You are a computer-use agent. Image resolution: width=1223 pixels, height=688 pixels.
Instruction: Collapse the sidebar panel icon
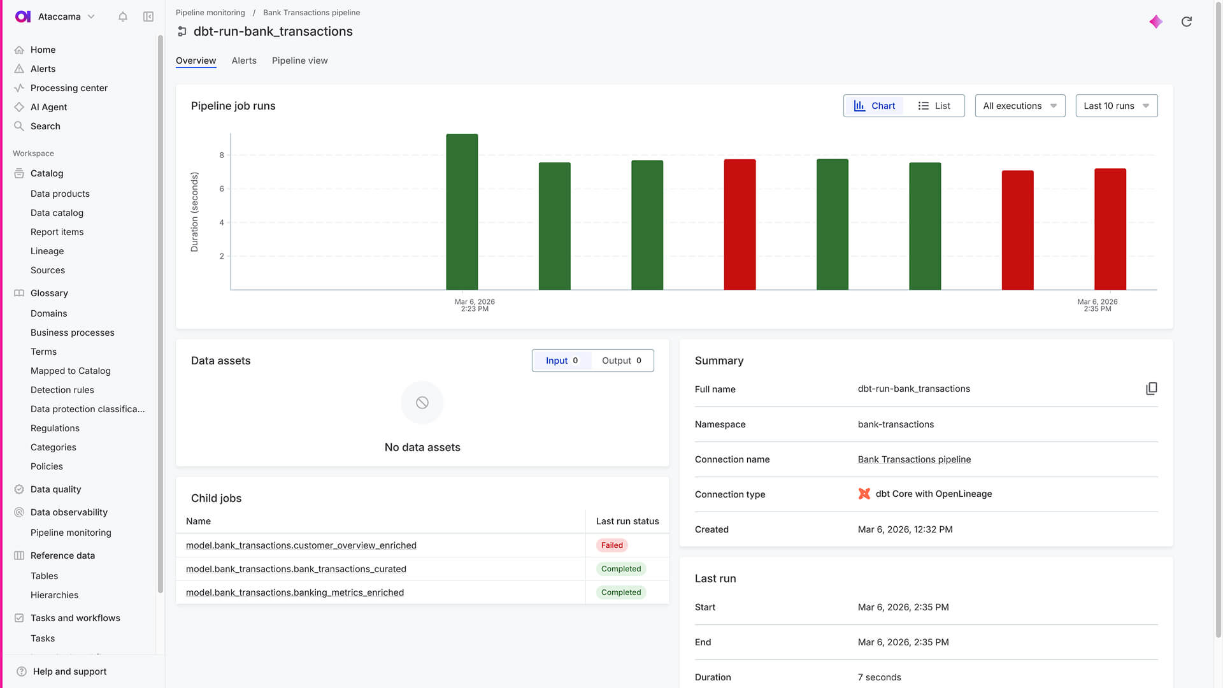[148, 17]
